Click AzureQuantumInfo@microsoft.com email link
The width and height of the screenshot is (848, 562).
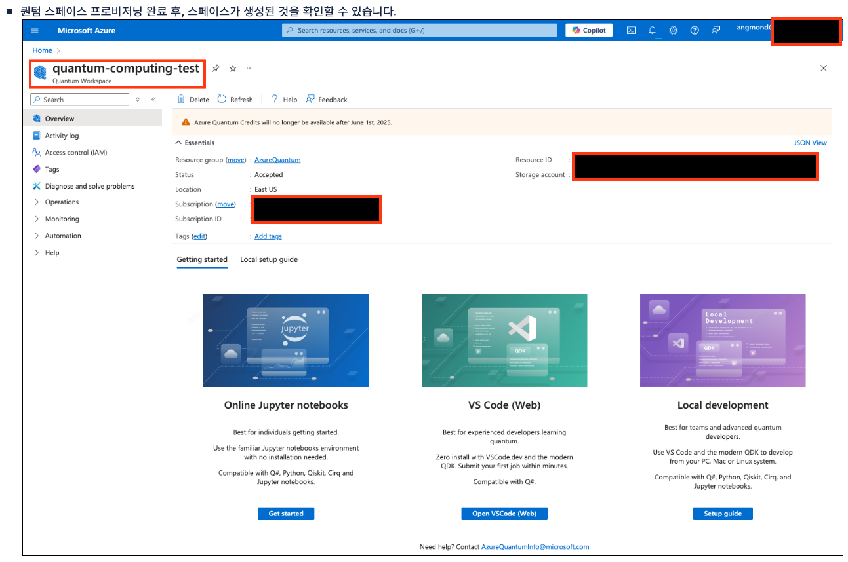[535, 546]
